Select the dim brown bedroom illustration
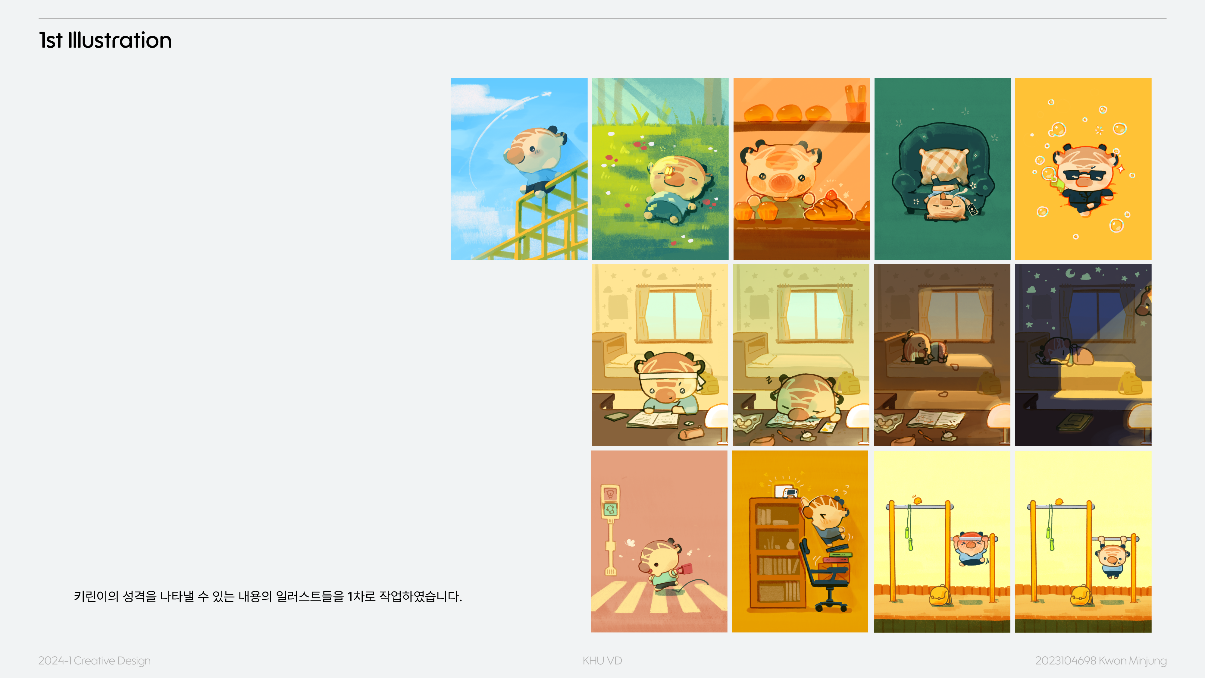Image resolution: width=1205 pixels, height=678 pixels. 942,355
